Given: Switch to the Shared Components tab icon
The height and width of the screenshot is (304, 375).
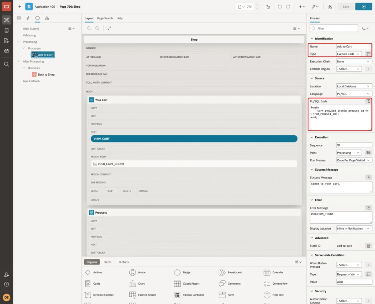Looking at the screenshot, I should tap(47, 18).
